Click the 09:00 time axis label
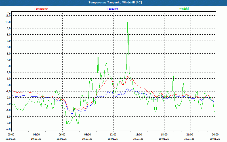227x142 pixels. tap(87, 135)
